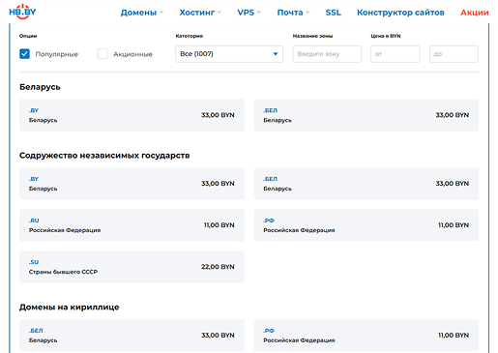Click the 22,00 BYN price
Viewport: 498px width, 353px height.
(x=218, y=267)
